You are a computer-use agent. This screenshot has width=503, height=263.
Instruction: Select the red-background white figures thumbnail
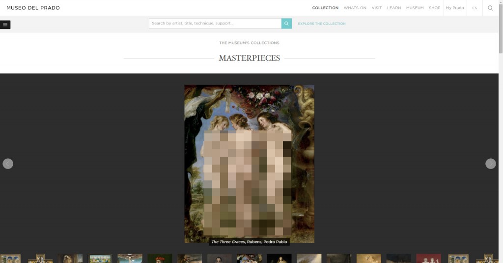pos(428,259)
